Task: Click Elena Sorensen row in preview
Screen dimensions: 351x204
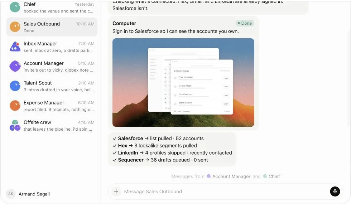Action: pos(202,95)
